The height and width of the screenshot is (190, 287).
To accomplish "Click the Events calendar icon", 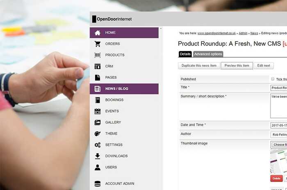I will tap(98, 111).
